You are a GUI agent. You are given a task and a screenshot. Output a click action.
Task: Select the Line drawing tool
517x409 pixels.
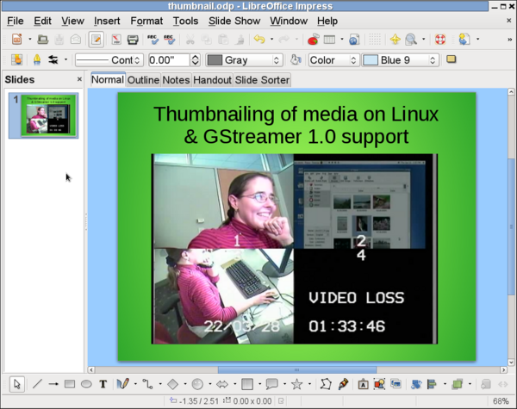click(x=38, y=384)
